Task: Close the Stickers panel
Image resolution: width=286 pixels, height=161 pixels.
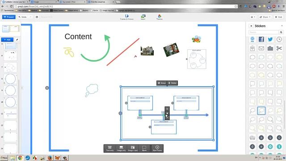Action: [x=282, y=26]
